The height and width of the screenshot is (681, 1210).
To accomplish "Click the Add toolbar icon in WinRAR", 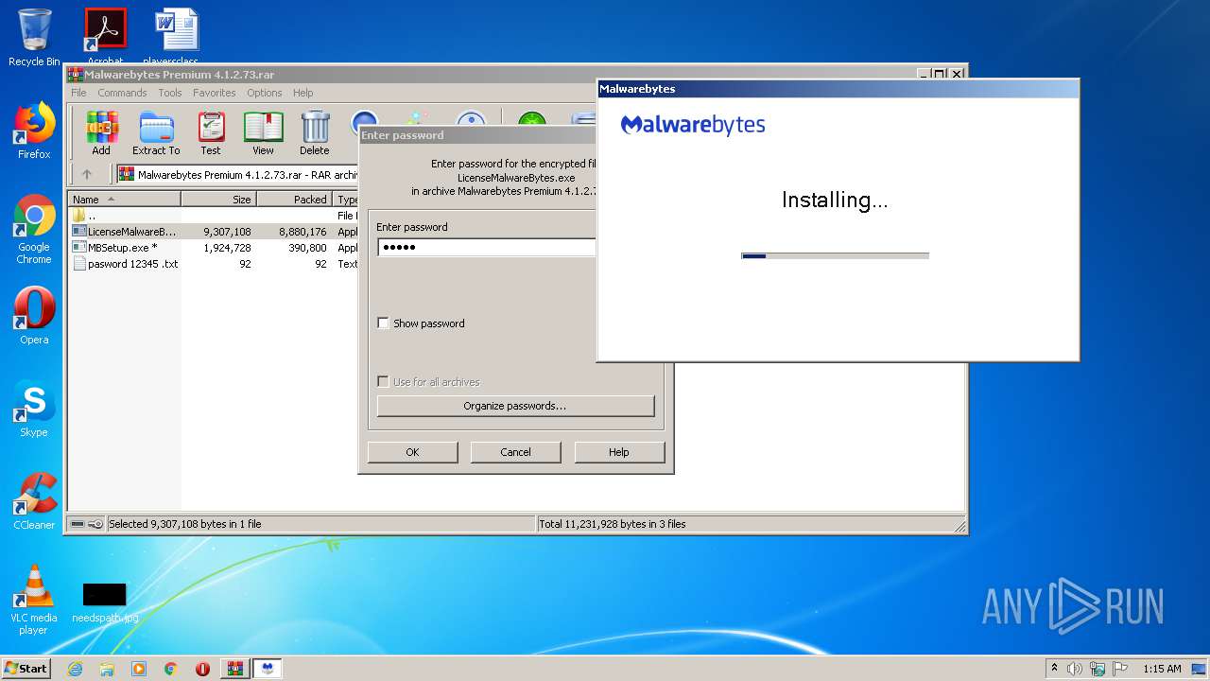I will point(101,132).
